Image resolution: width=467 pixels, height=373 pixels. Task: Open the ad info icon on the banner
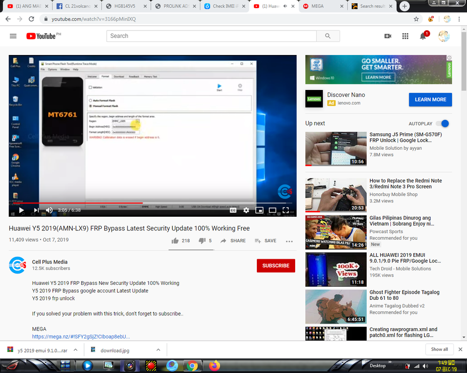tap(449, 58)
